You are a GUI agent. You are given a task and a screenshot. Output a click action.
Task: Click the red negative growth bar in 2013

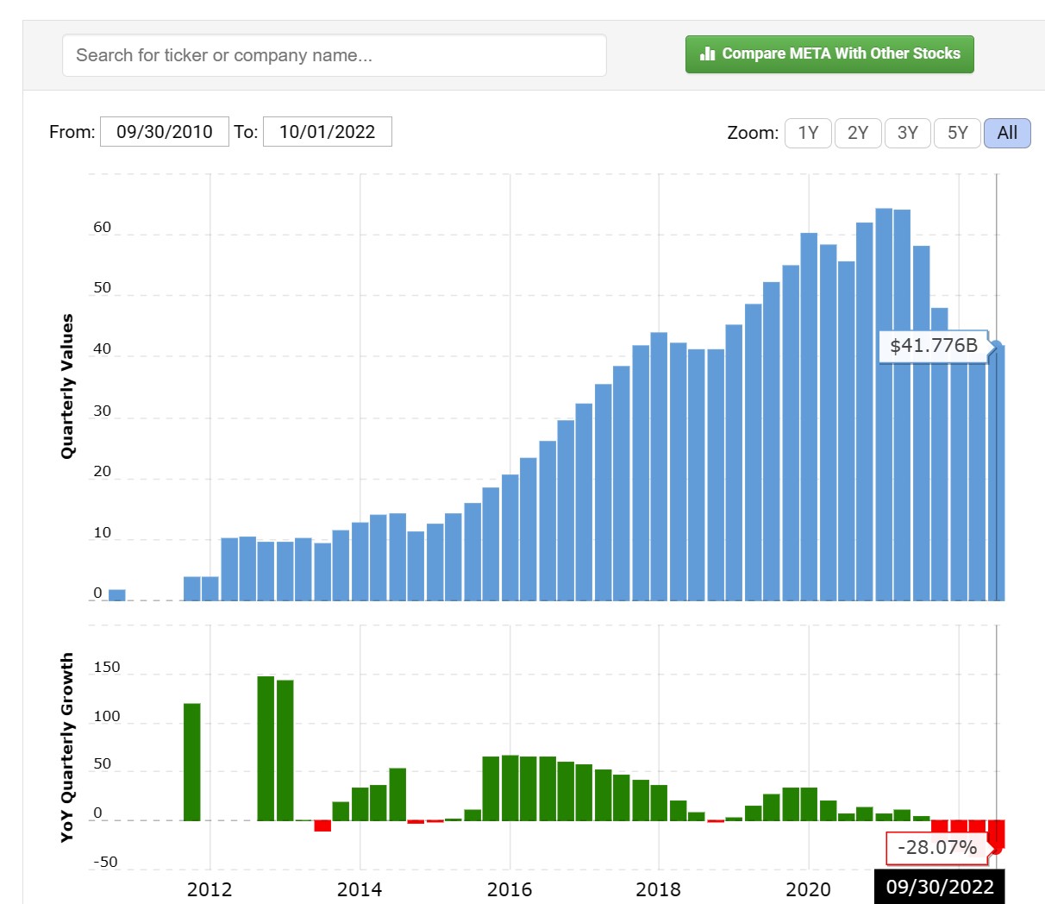pos(322,826)
